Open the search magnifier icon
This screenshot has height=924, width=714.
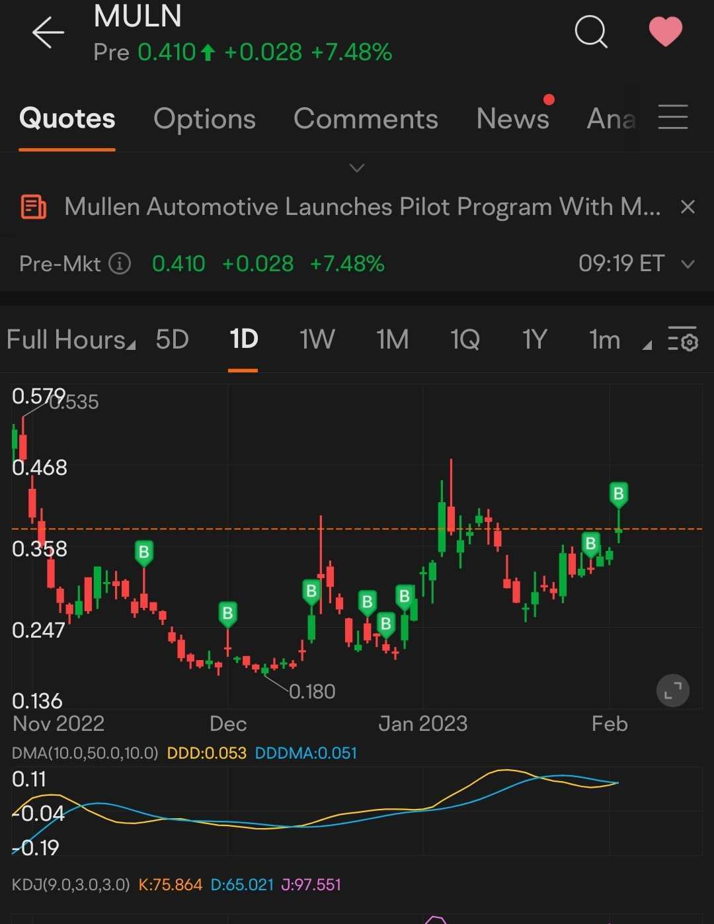point(591,31)
